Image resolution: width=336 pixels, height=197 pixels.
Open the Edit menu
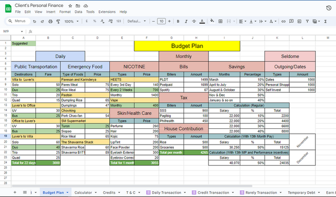tap(28, 12)
